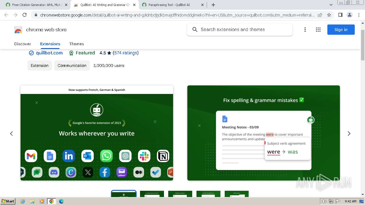Open the Chrome three-dot menu
Screen dimensions: 365x205
[358, 15]
